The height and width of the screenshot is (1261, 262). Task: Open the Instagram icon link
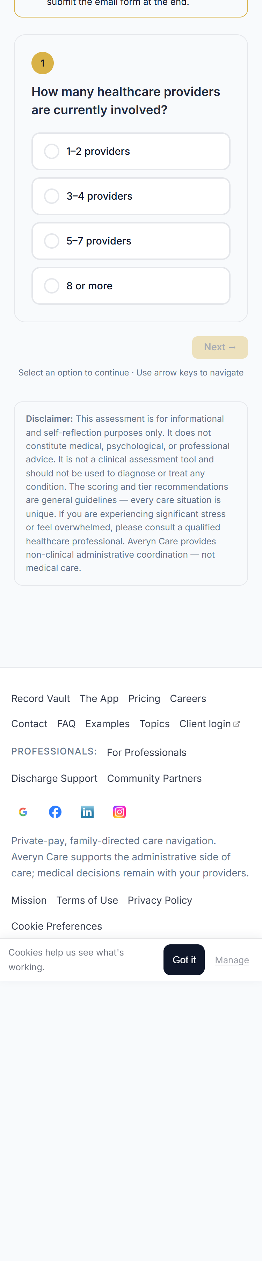(x=119, y=811)
